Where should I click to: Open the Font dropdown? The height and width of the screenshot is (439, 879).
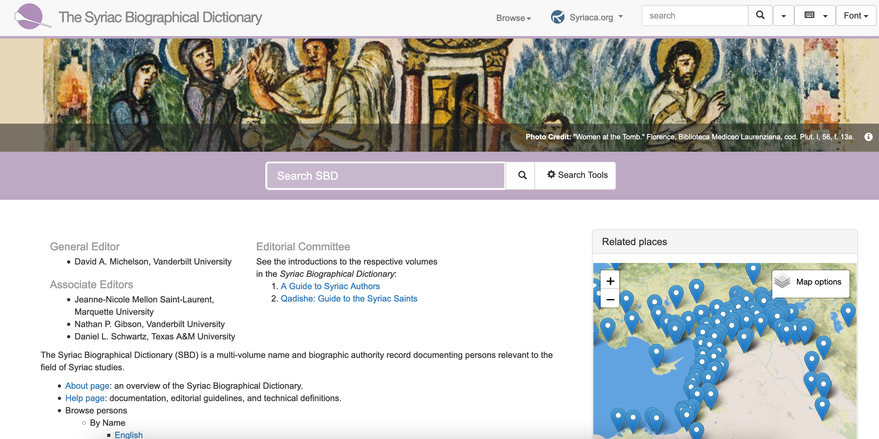pos(856,16)
